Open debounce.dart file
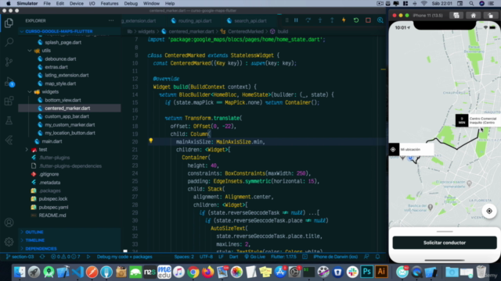This screenshot has width=501, height=281. click(60, 59)
